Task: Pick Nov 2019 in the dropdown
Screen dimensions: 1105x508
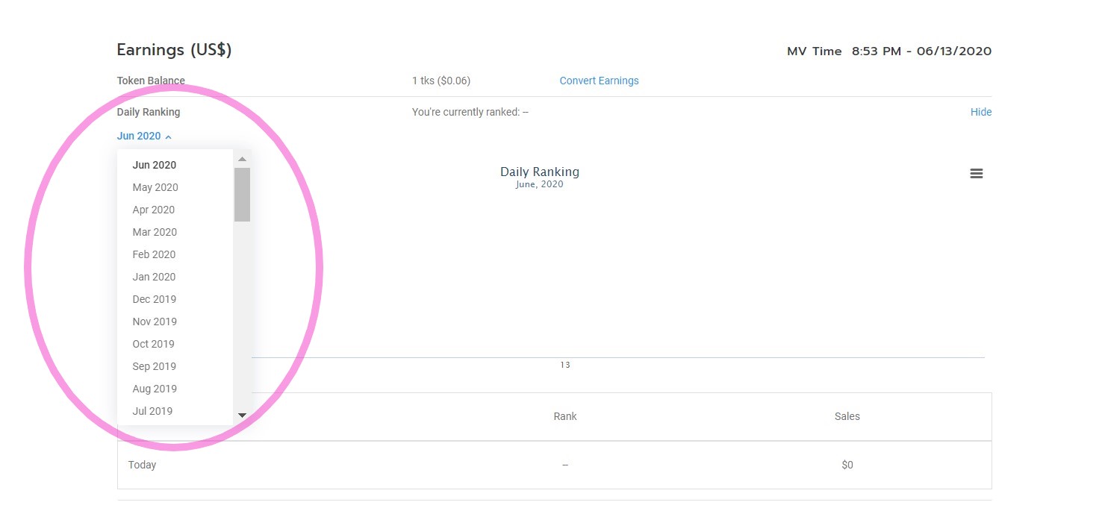Action: pyautogui.click(x=155, y=322)
